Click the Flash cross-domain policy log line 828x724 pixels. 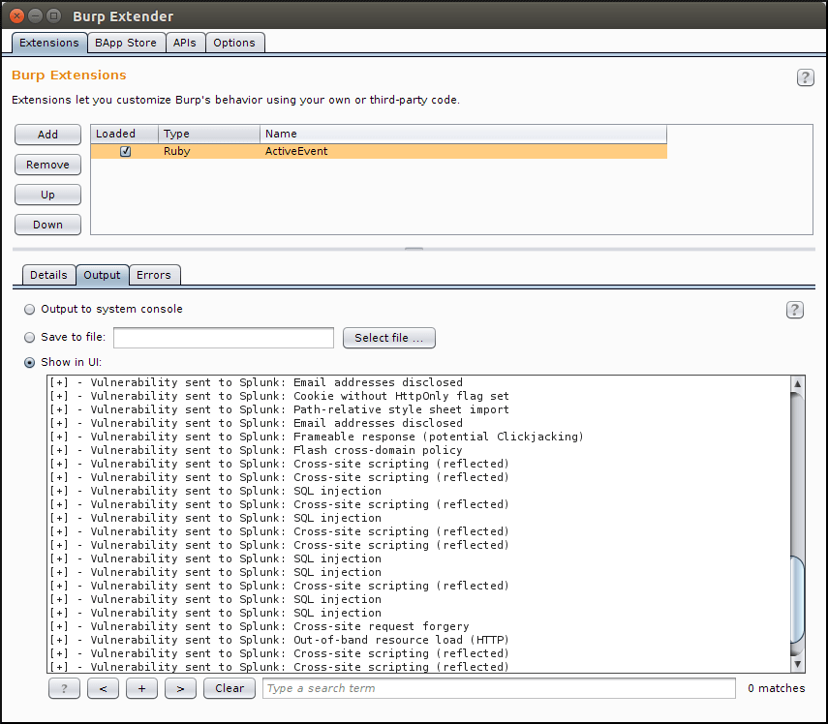pyautogui.click(x=256, y=450)
